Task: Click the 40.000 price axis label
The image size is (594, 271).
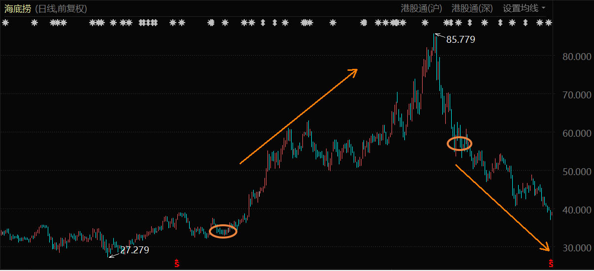Action: 577,210
